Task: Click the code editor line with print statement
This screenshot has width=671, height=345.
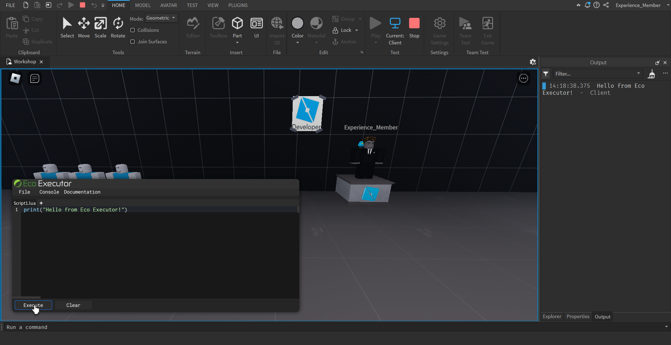Action: pos(159,210)
